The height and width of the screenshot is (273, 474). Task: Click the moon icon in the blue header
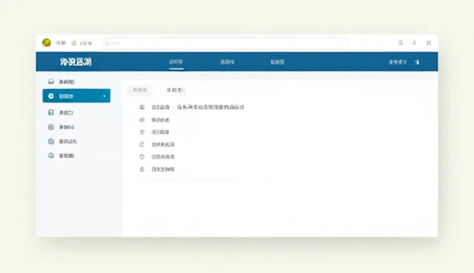[417, 62]
